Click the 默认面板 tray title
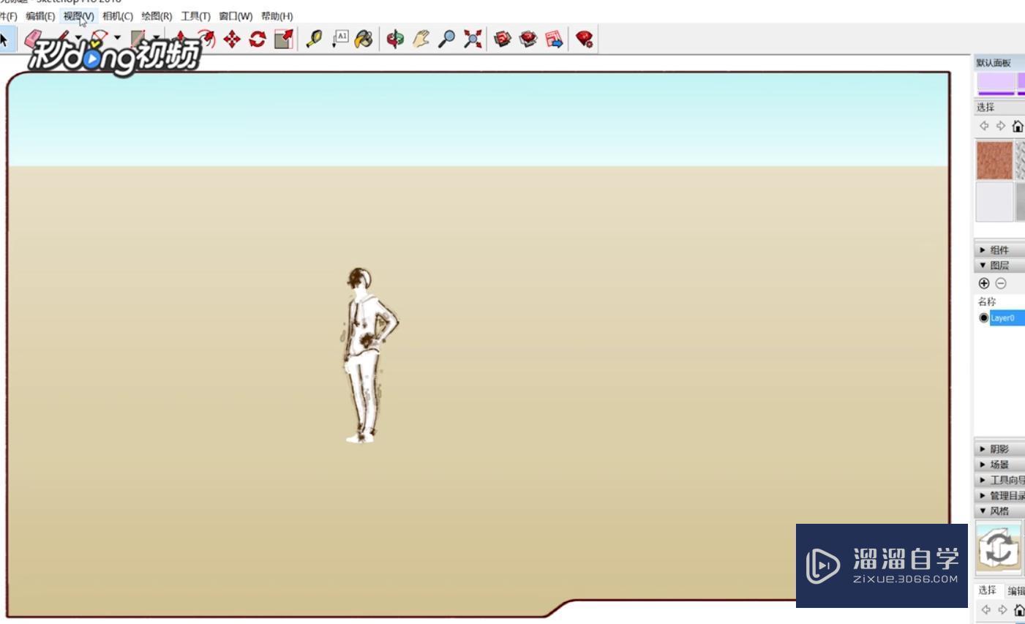 [994, 63]
